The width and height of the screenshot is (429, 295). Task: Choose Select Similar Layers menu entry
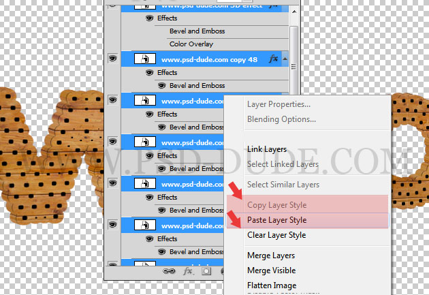point(283,185)
